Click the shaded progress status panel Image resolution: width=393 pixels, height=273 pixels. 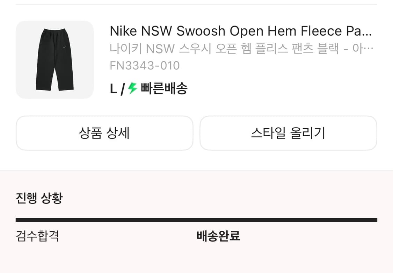(x=196, y=220)
